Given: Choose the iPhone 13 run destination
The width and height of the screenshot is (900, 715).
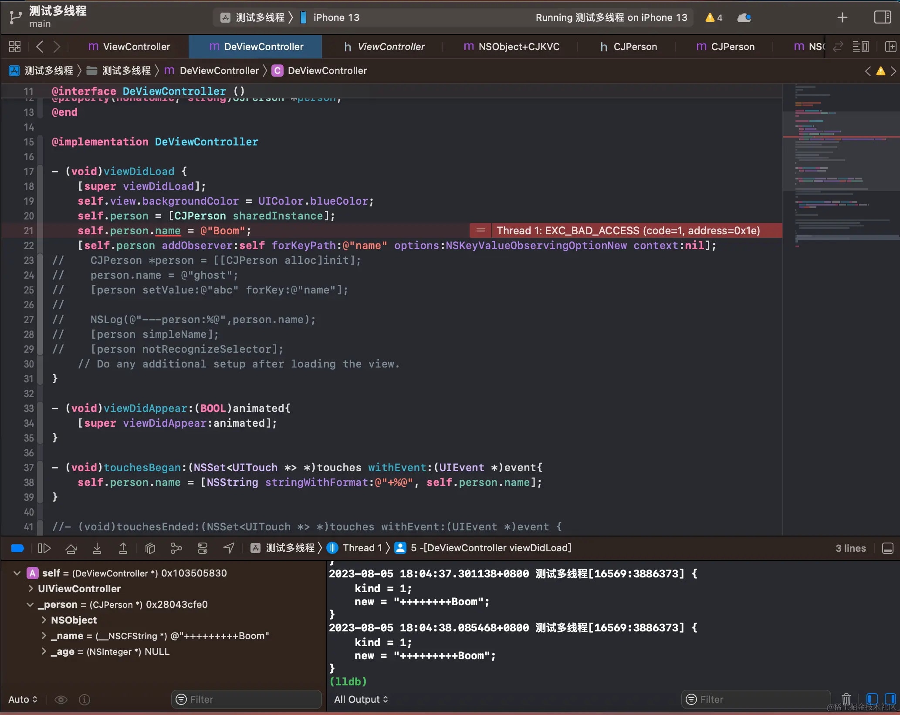Looking at the screenshot, I should click(330, 17).
